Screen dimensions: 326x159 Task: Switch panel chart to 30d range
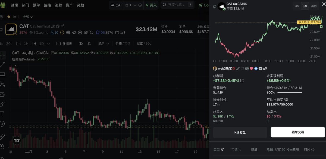[x=314, y=6]
